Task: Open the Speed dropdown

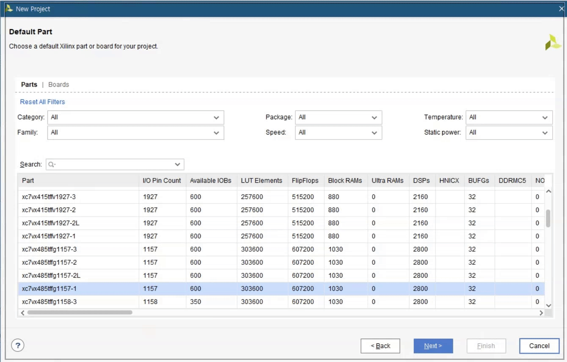Action: click(x=339, y=133)
